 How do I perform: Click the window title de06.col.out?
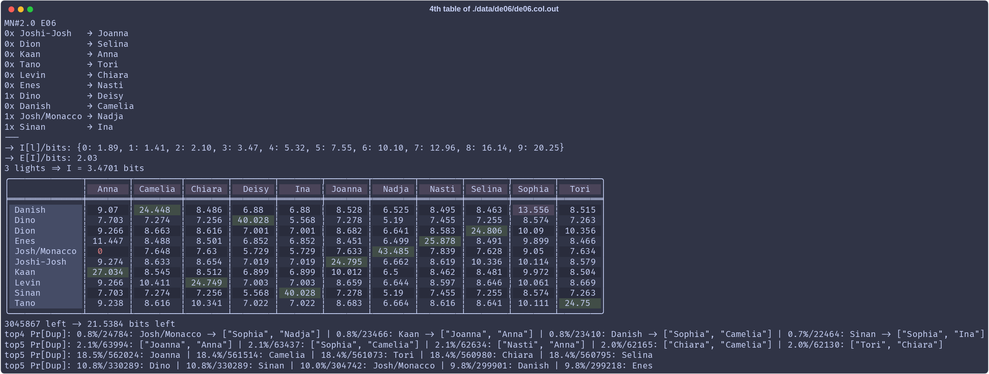[x=494, y=9]
